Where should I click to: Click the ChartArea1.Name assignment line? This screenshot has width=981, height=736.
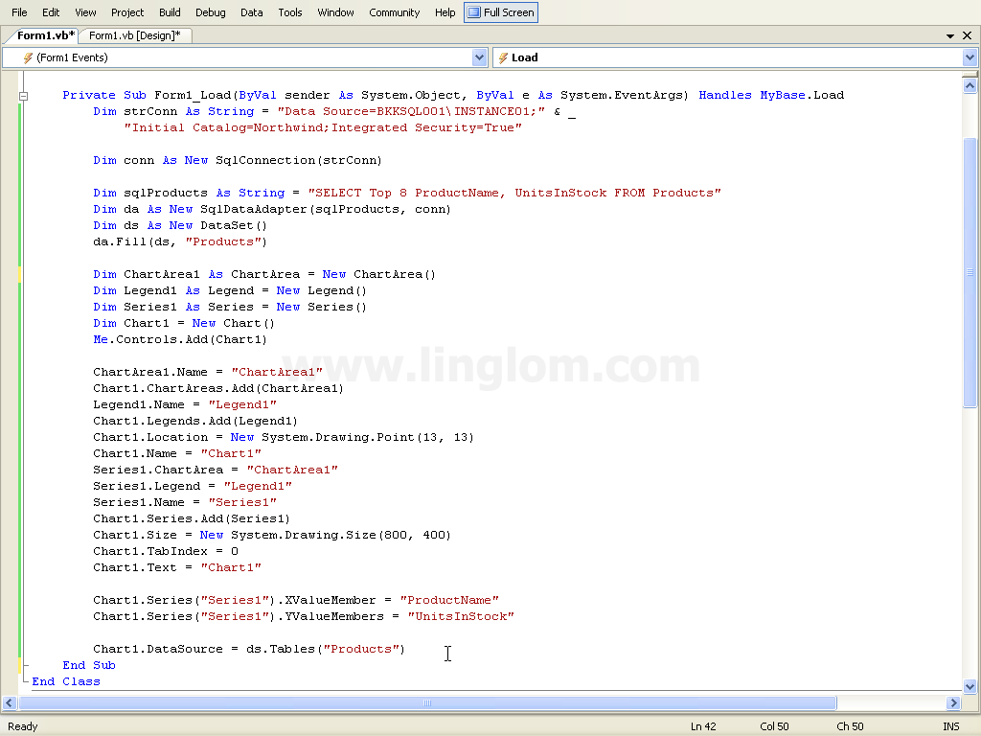(208, 372)
